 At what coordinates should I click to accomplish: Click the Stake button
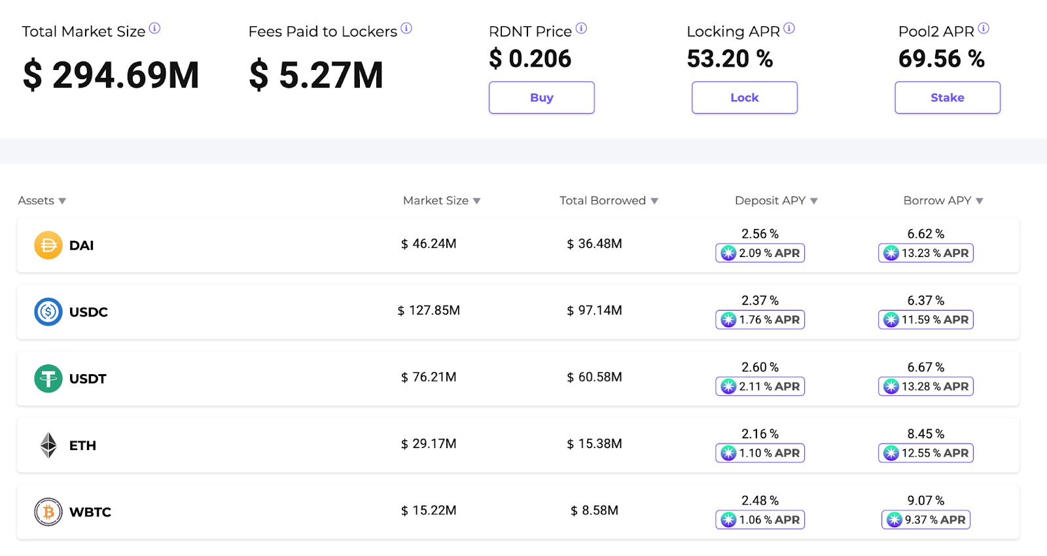(948, 97)
